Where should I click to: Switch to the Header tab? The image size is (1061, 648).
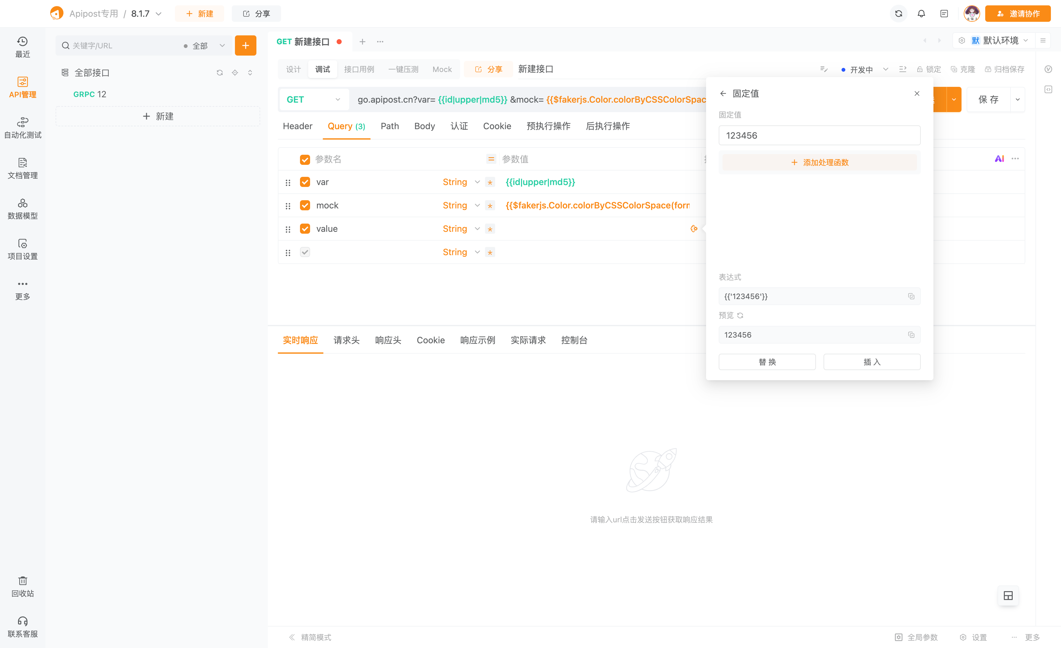click(x=297, y=126)
